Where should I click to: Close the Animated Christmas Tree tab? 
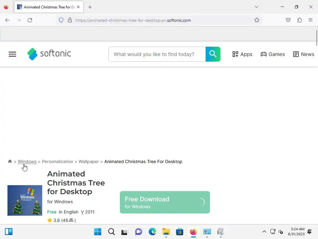point(78,7)
